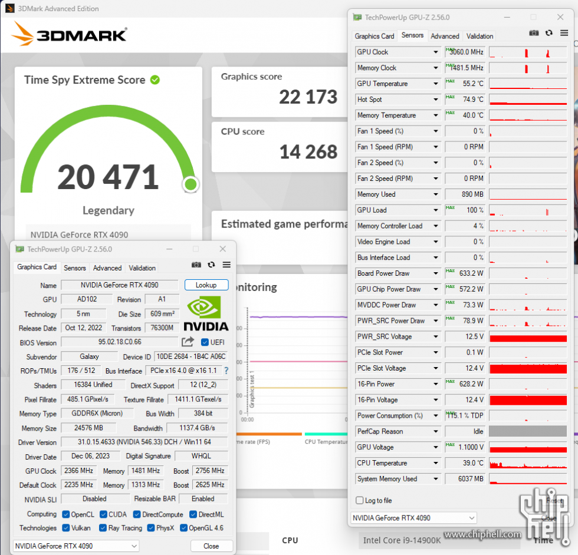Viewport: 578px width, 555px height.
Task: Open the hamburger menu in Sensors window
Action: [x=564, y=33]
